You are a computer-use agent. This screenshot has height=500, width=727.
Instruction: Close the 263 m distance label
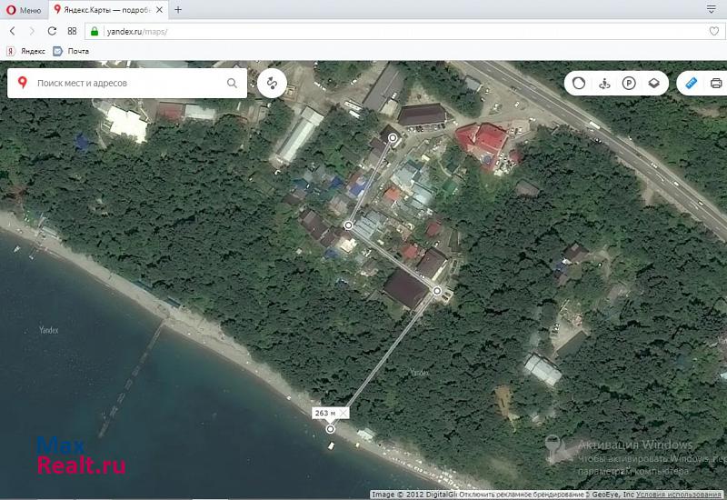tap(343, 413)
